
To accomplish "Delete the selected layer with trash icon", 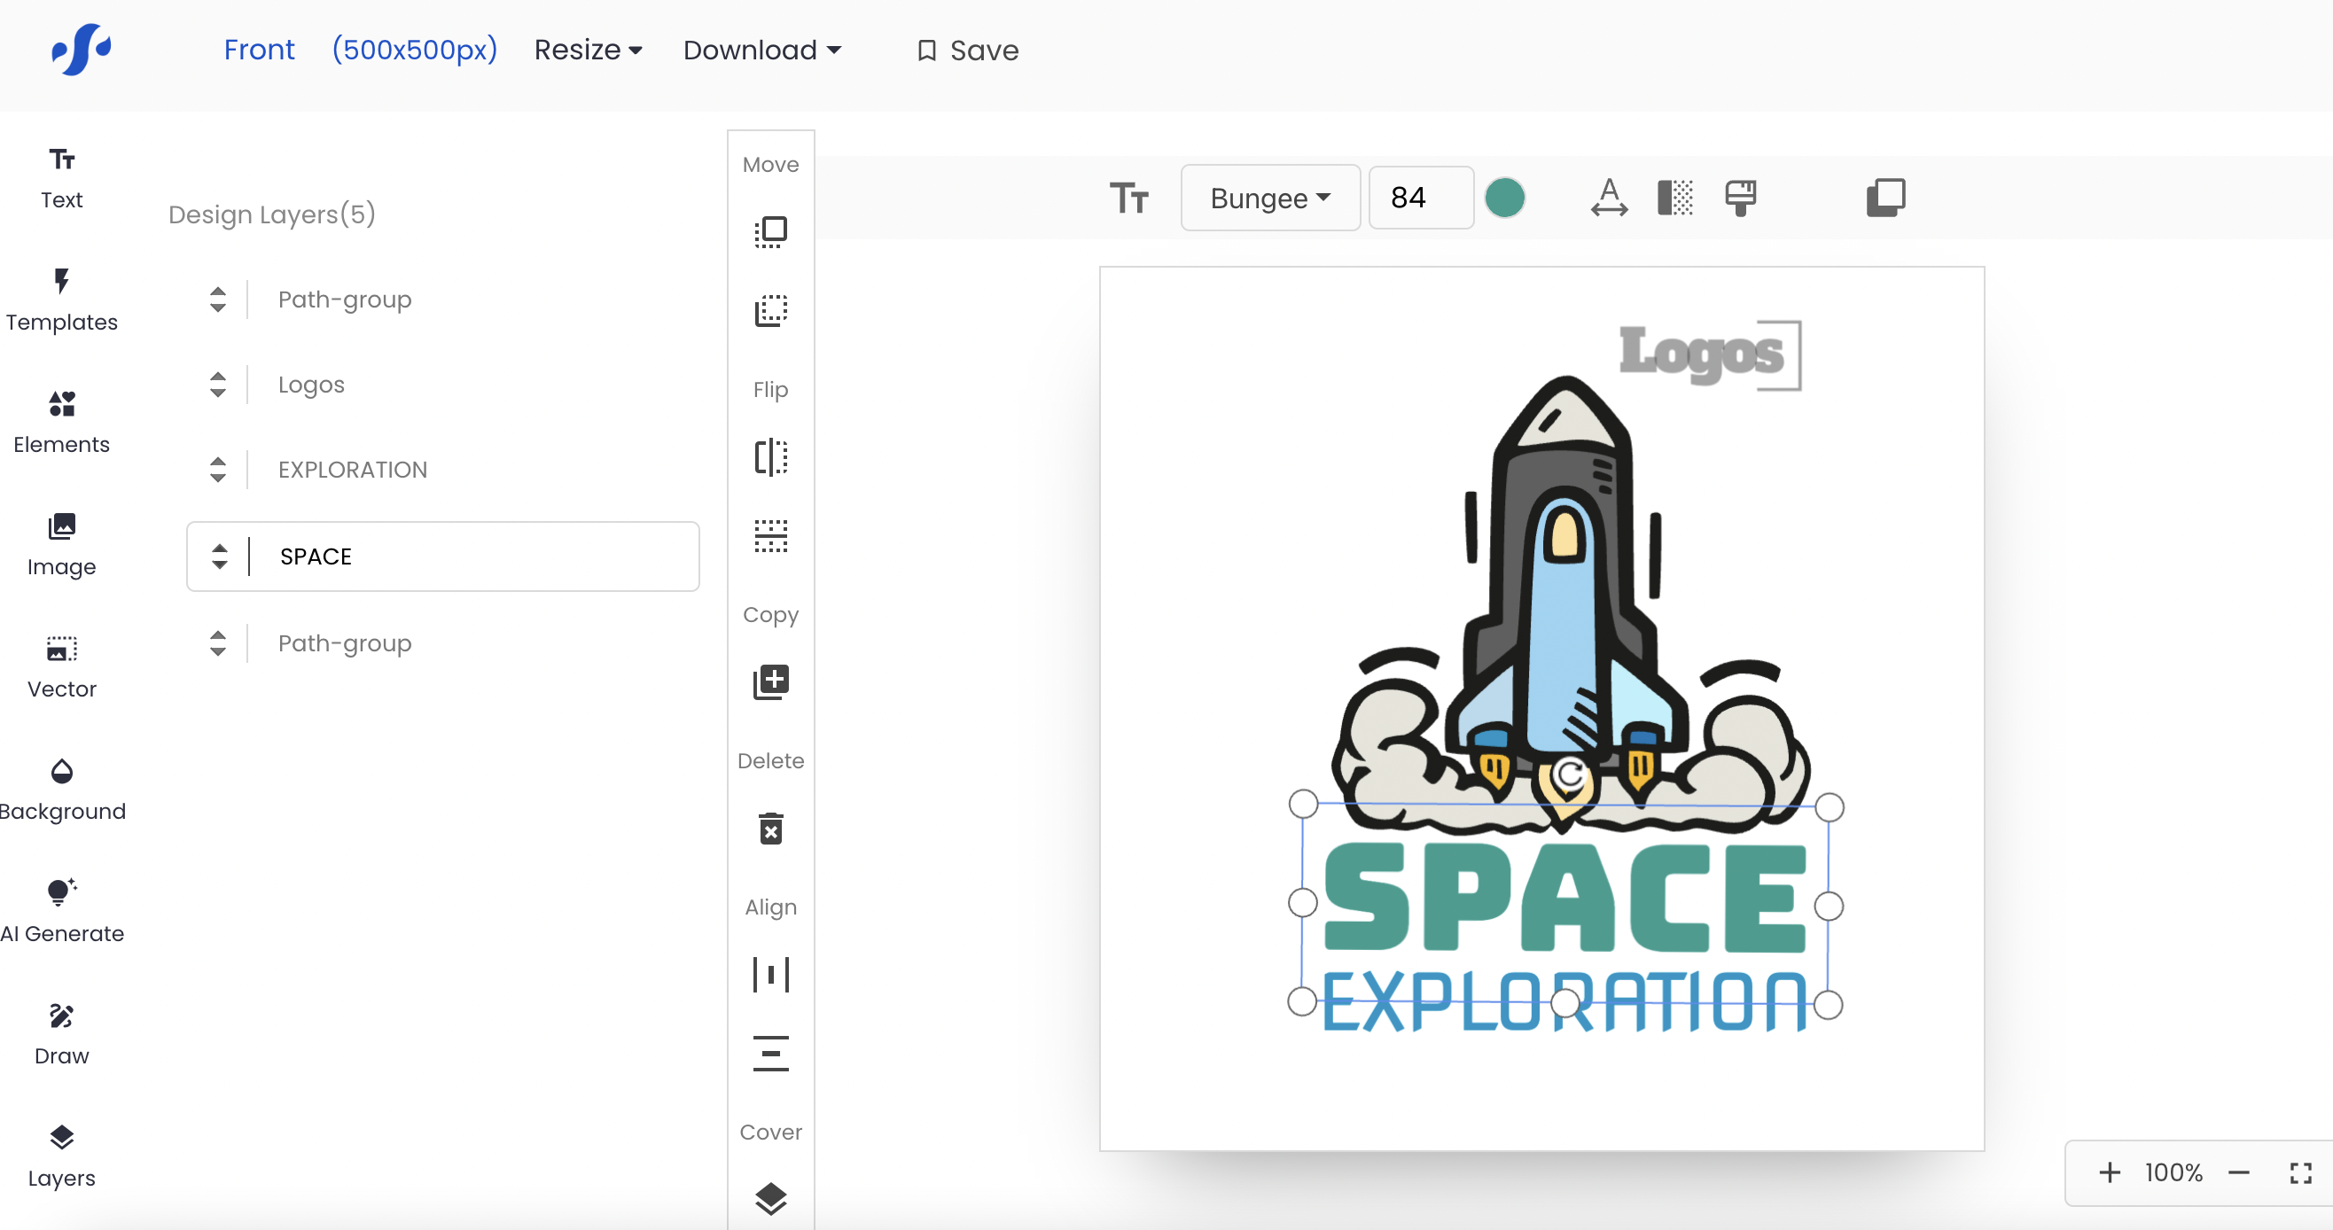I will click(x=771, y=828).
